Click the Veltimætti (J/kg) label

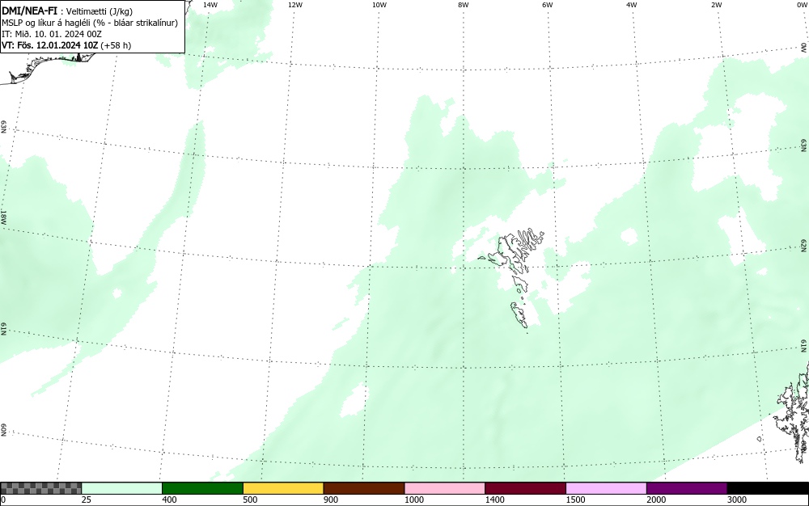99,12
